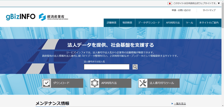The image size is (224, 107).
Task: Click the scrollbar up arrow
Action: point(223,1)
